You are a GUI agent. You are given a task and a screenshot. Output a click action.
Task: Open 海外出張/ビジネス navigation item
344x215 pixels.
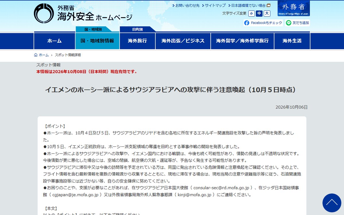183,41
